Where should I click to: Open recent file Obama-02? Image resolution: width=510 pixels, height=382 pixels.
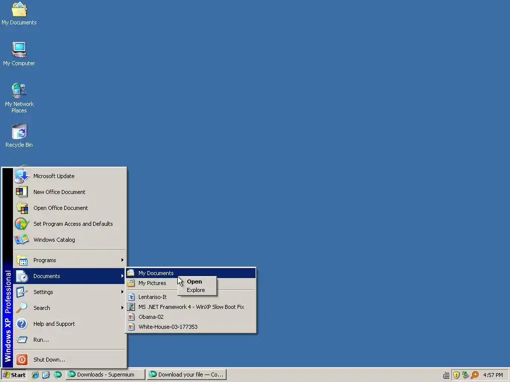click(x=191, y=317)
